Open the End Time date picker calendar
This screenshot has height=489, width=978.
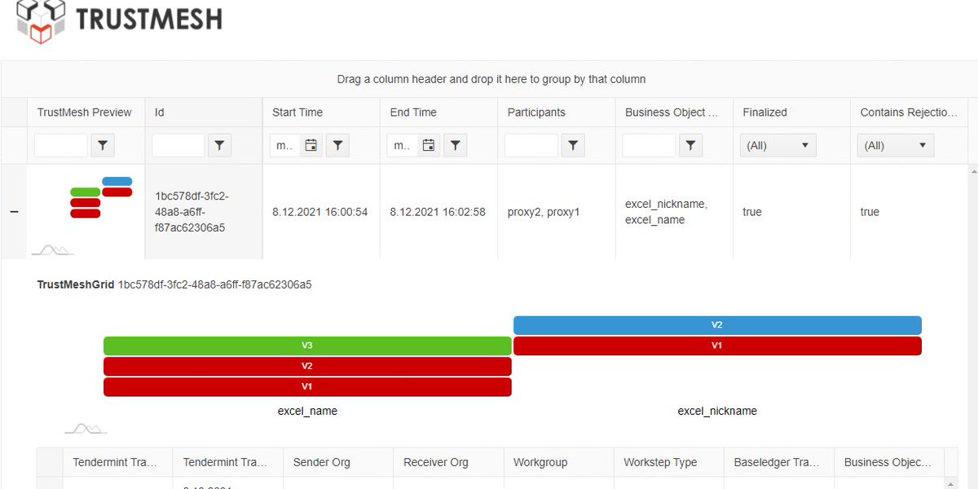pyautogui.click(x=428, y=145)
